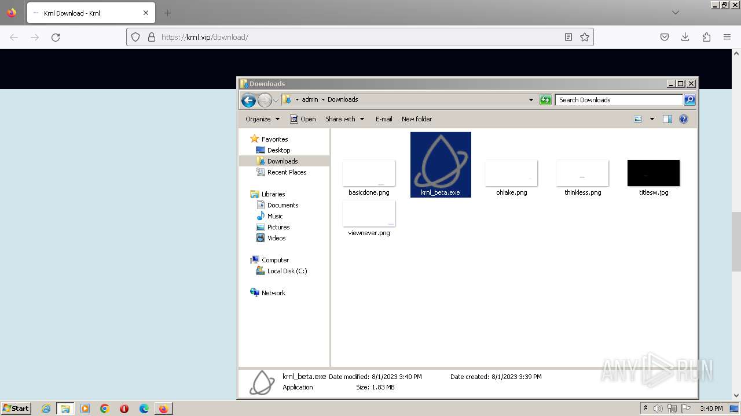Show Firefox downloads panel
Viewport: 741px width, 416px height.
(x=685, y=37)
